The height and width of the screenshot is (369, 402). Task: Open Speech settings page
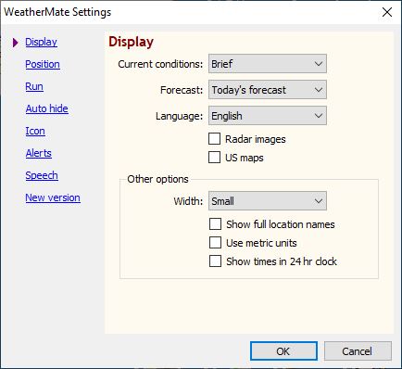point(42,175)
